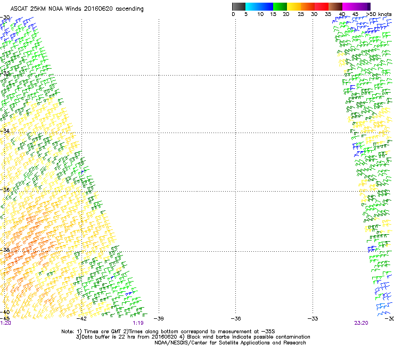Click the '25' label under the color bar
This screenshot has height=346, width=394.
point(301,14)
